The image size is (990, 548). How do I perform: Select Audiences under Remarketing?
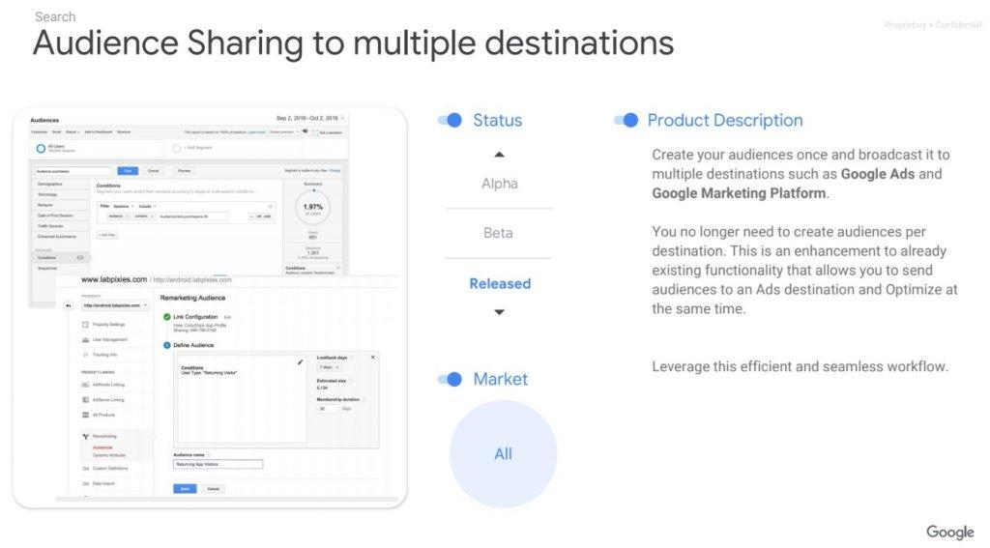[102, 447]
